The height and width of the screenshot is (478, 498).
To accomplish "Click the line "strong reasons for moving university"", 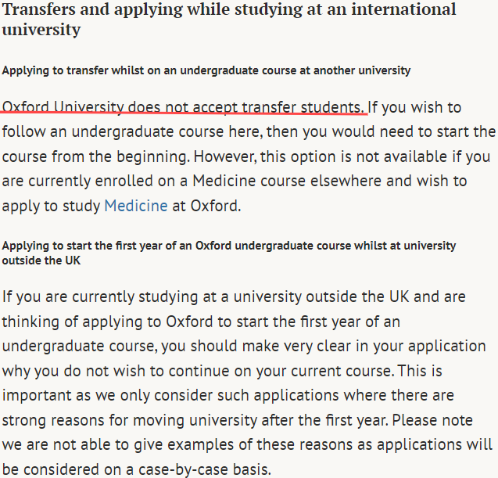I will point(237,420).
